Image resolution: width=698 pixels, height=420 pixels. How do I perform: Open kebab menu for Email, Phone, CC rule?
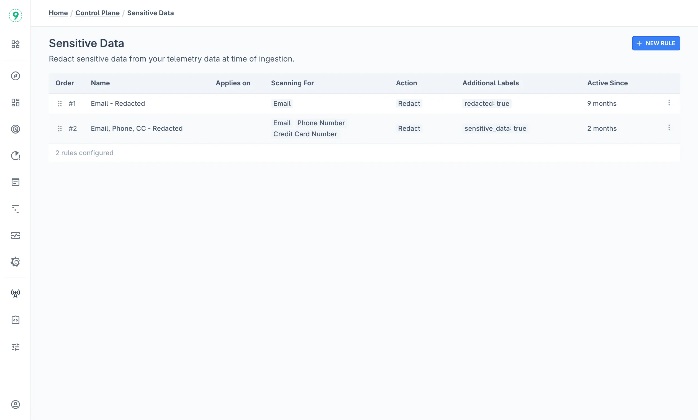(669, 128)
